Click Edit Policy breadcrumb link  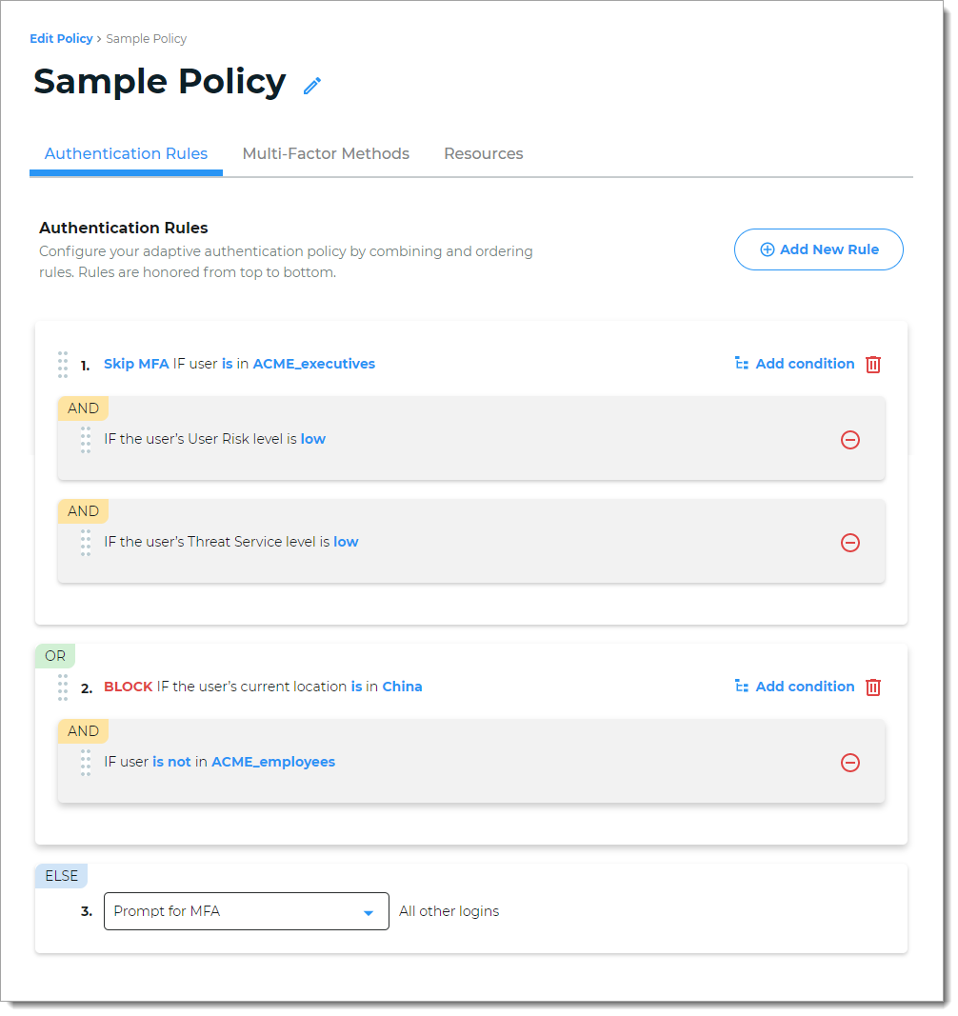point(61,38)
